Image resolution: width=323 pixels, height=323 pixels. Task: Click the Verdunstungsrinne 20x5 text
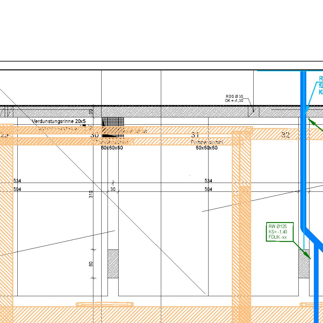click(x=59, y=121)
